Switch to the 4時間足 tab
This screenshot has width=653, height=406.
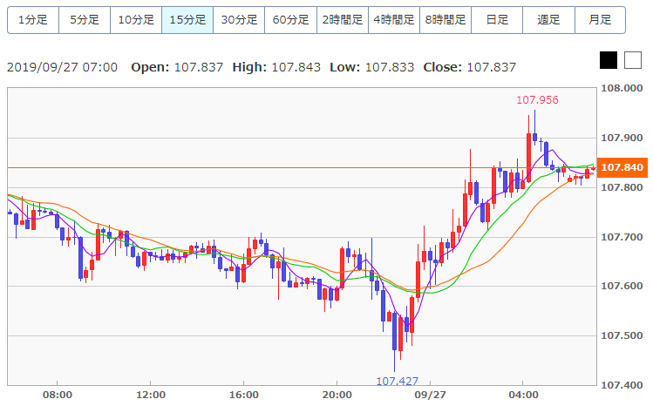(x=394, y=19)
